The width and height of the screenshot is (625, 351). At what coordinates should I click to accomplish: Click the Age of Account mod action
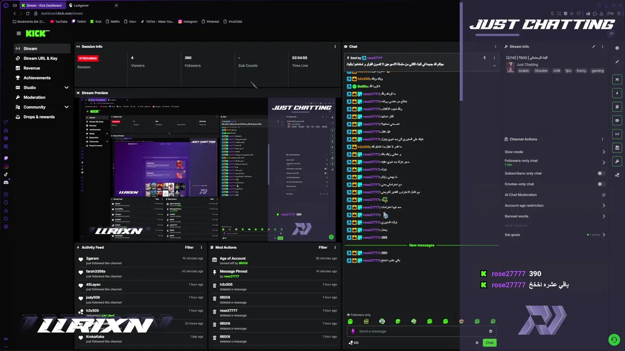[x=232, y=258]
